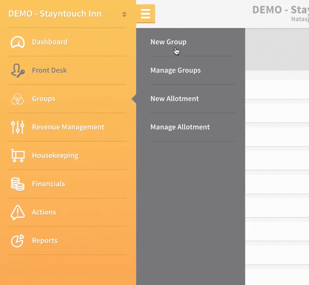Click the Reports pie chart icon
Screen dimensions: 309x285
point(18,241)
